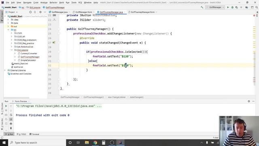Open the TODO tool window button
This screenshot has height=146, width=259.
[21, 134]
